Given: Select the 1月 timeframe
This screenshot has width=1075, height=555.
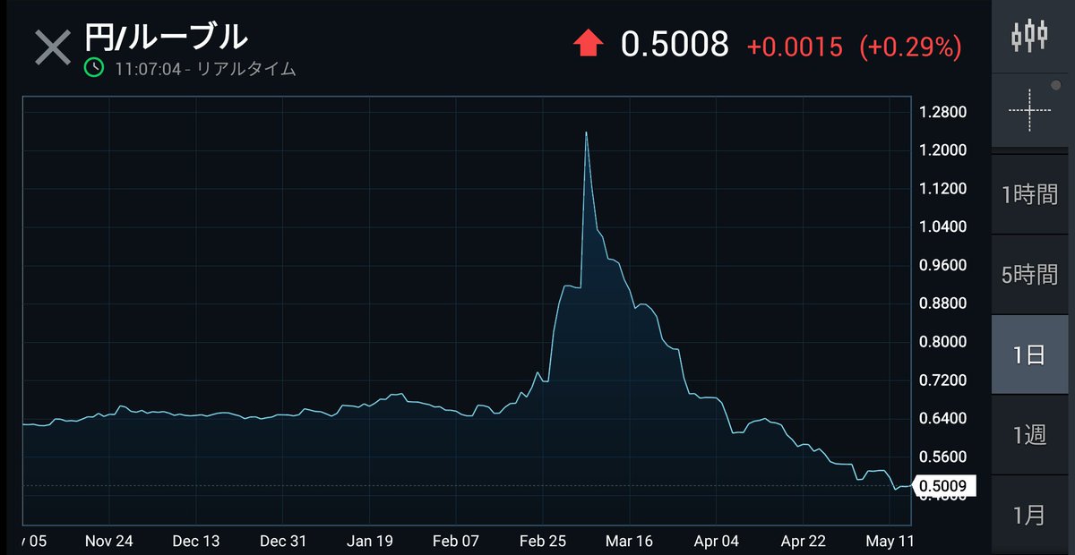Looking at the screenshot, I should 1029,515.
